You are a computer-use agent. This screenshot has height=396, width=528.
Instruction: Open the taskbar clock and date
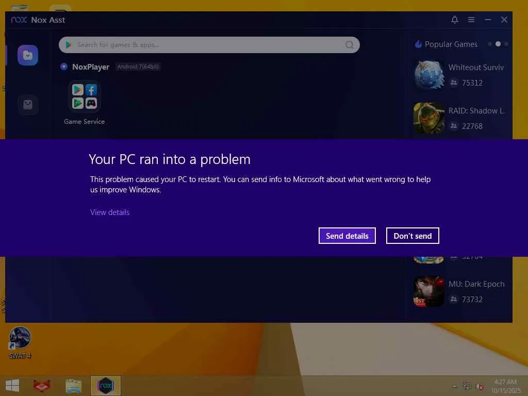505,386
